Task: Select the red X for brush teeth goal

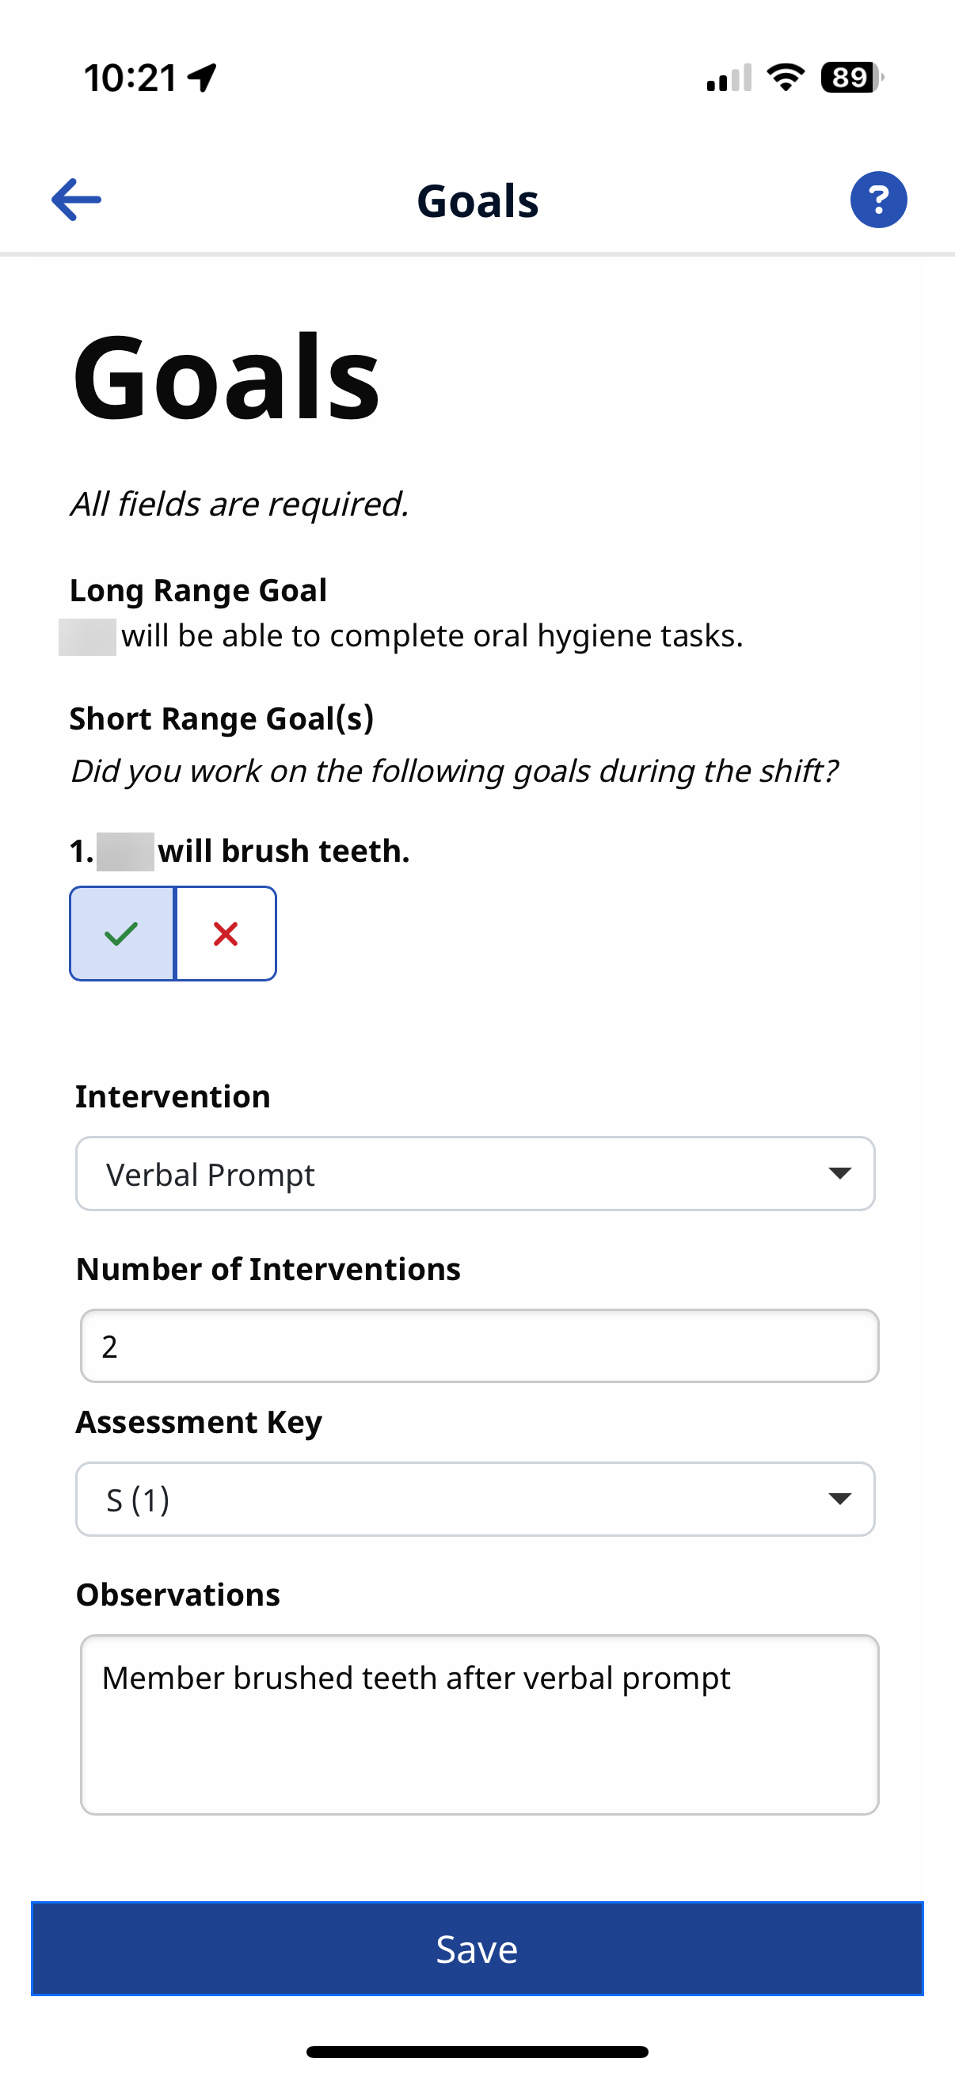Action: pos(226,934)
